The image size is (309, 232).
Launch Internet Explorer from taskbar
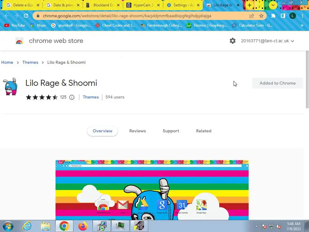coord(27,226)
